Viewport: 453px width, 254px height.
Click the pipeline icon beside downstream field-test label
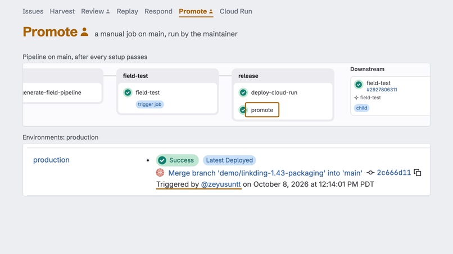coord(356,98)
